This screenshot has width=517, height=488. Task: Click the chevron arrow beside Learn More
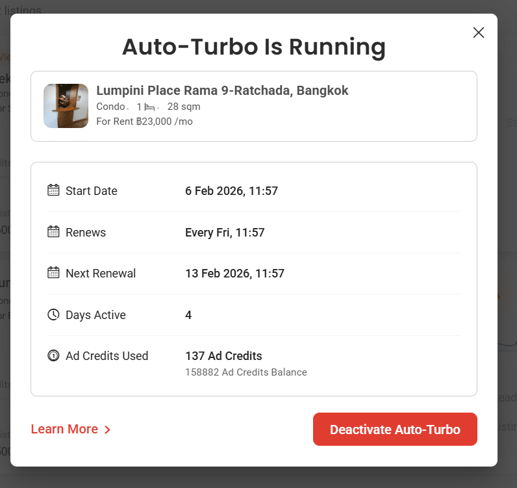pos(108,430)
